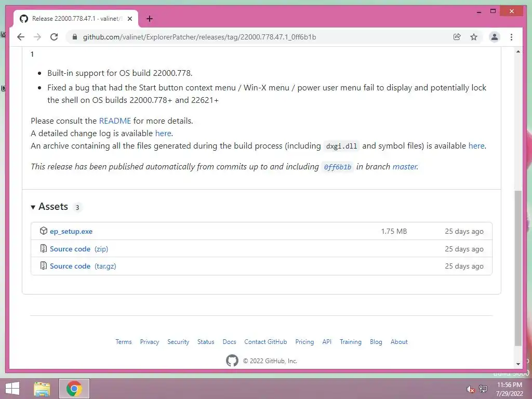
Task: Click the Assets count badge '3'
Action: [77, 207]
